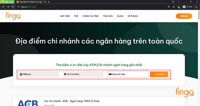This screenshot has width=200, height=106.
Task: Click the site padlock security icon
Action: [x=18, y=7]
